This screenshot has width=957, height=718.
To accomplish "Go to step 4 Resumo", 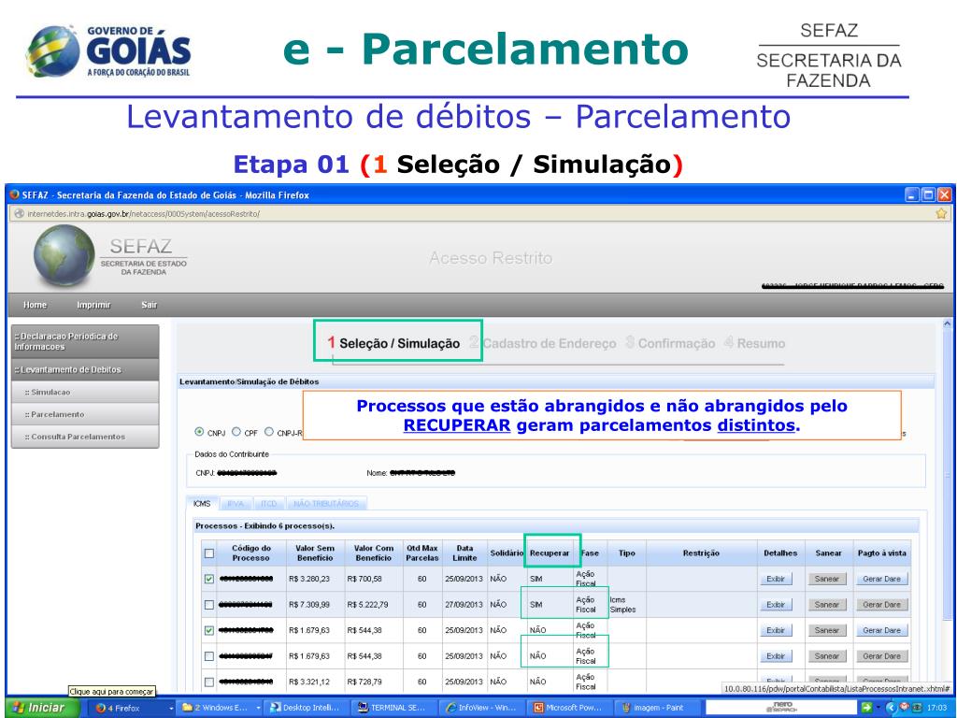I will (x=754, y=343).
